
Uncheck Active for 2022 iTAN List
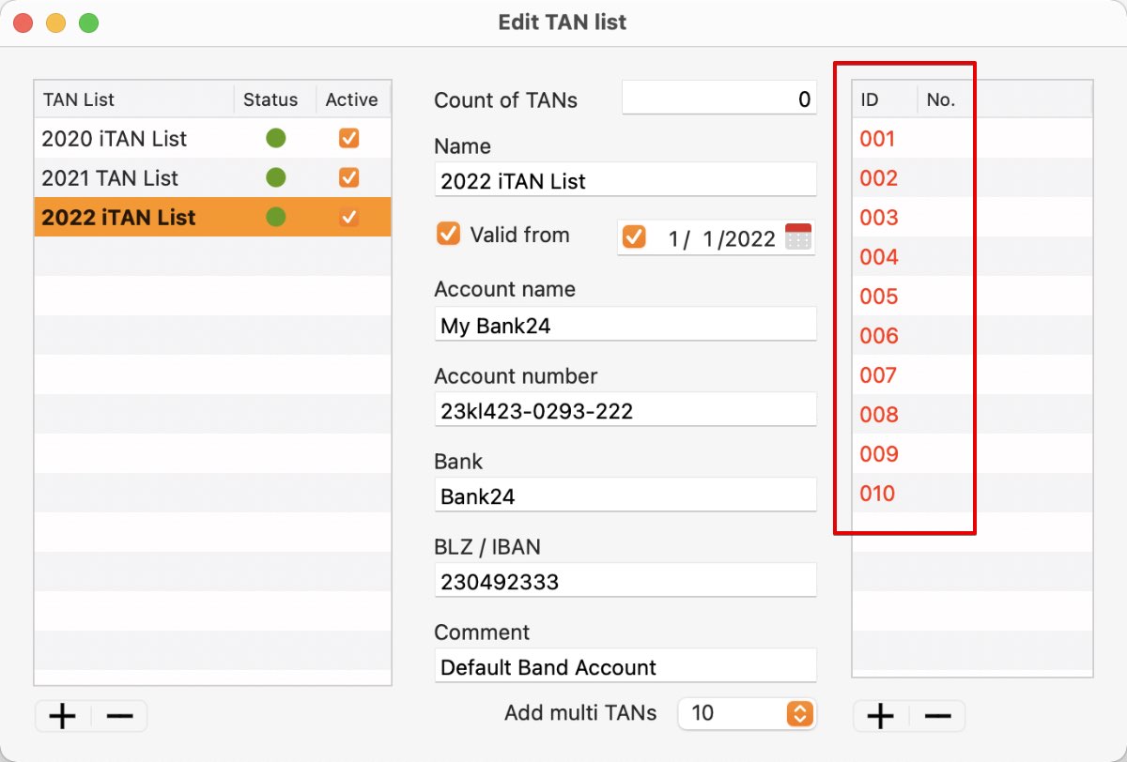pos(349,217)
